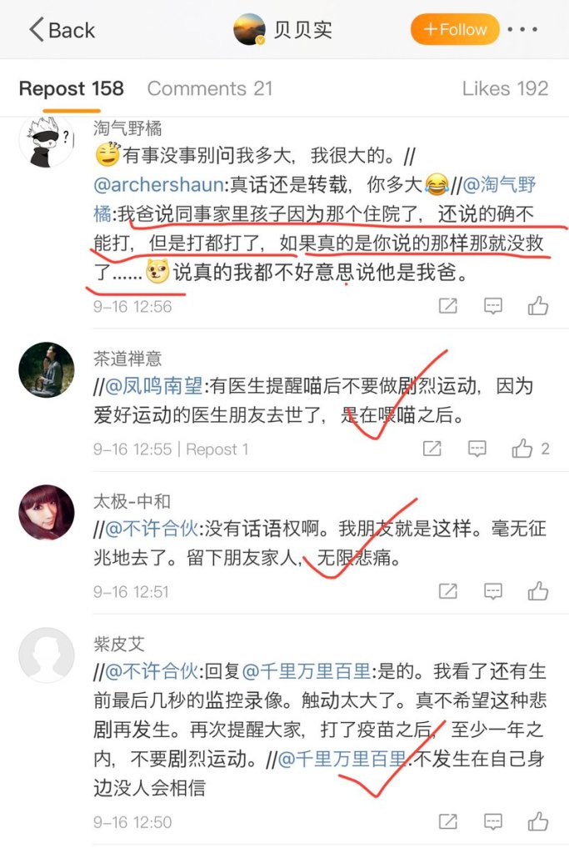569x853 pixels.
Task: Open the three-dot more options menu
Action: 522,29
